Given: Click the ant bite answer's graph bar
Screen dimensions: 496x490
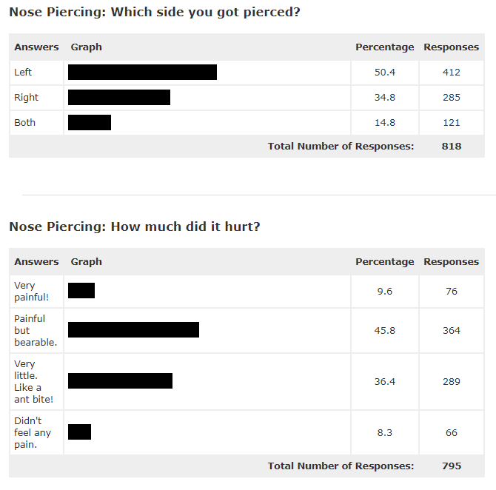Looking at the screenshot, I should click(x=120, y=381).
